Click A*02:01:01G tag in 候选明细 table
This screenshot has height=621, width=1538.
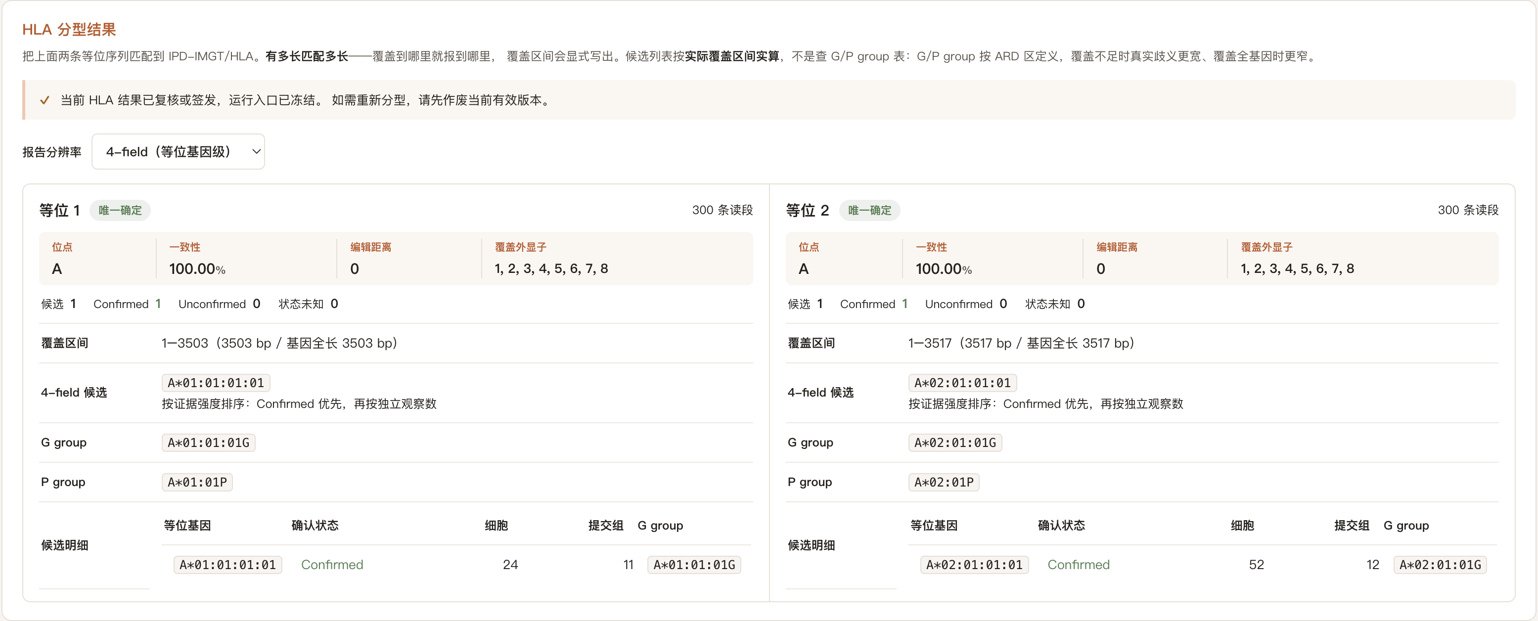(x=1440, y=565)
